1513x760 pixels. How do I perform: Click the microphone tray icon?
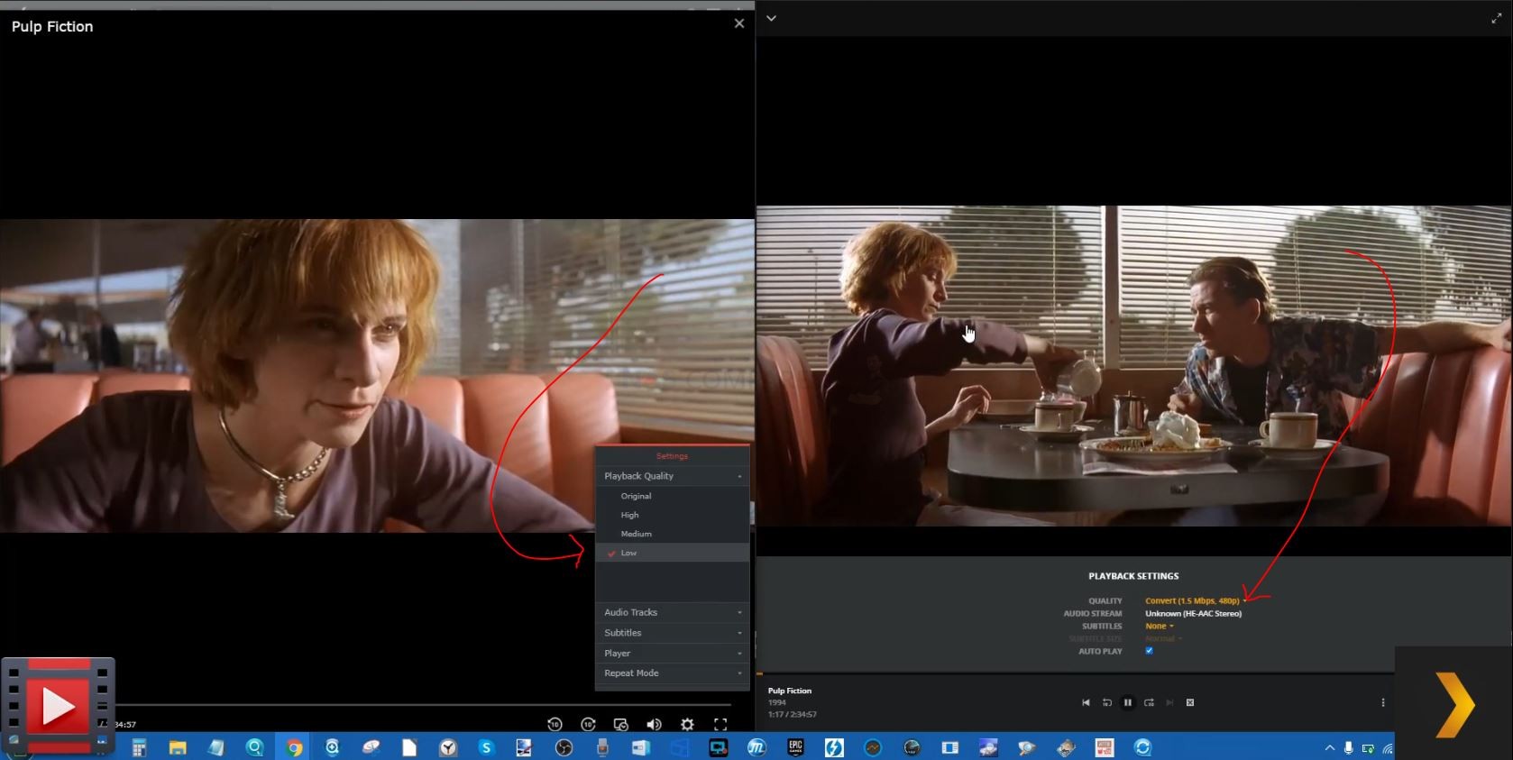1348,747
